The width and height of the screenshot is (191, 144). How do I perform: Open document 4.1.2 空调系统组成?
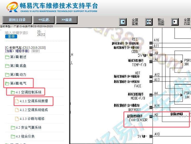(x=34, y=110)
